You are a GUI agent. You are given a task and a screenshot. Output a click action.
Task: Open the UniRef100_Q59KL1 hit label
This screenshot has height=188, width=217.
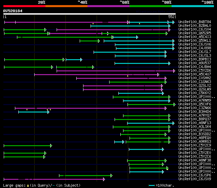(x=195, y=41)
